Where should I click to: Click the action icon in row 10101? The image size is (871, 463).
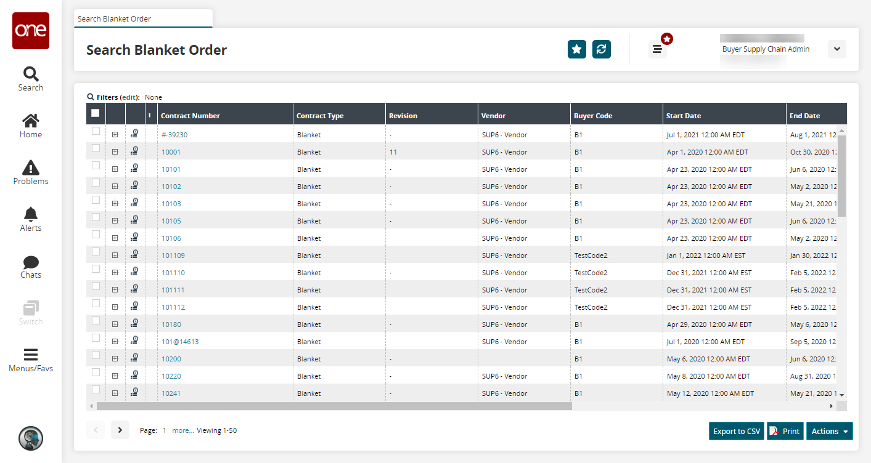coord(134,169)
